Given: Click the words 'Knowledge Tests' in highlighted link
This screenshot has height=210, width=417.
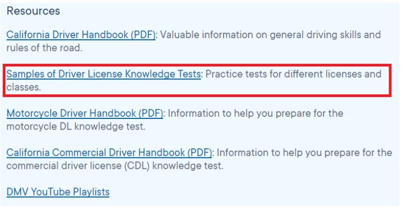Looking at the screenshot, I should pos(163,74).
